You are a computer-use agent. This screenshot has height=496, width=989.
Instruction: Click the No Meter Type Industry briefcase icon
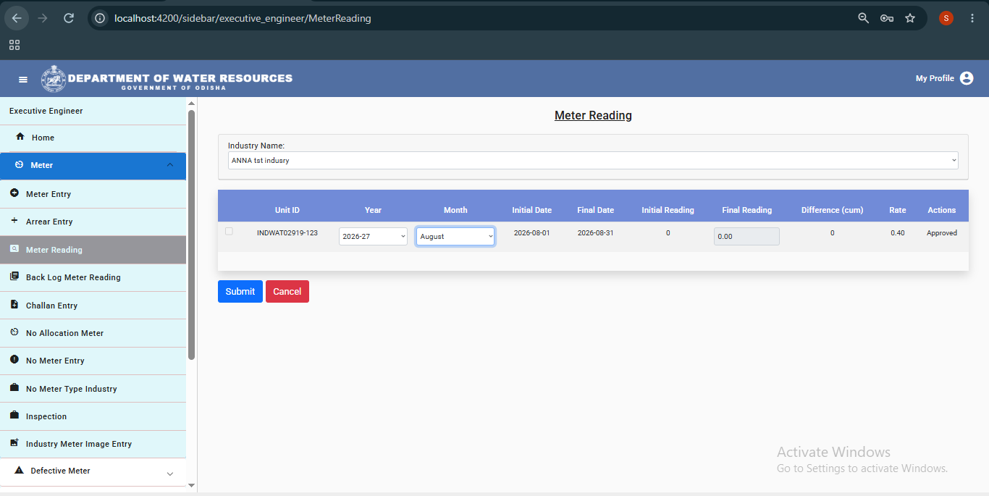coord(14,388)
